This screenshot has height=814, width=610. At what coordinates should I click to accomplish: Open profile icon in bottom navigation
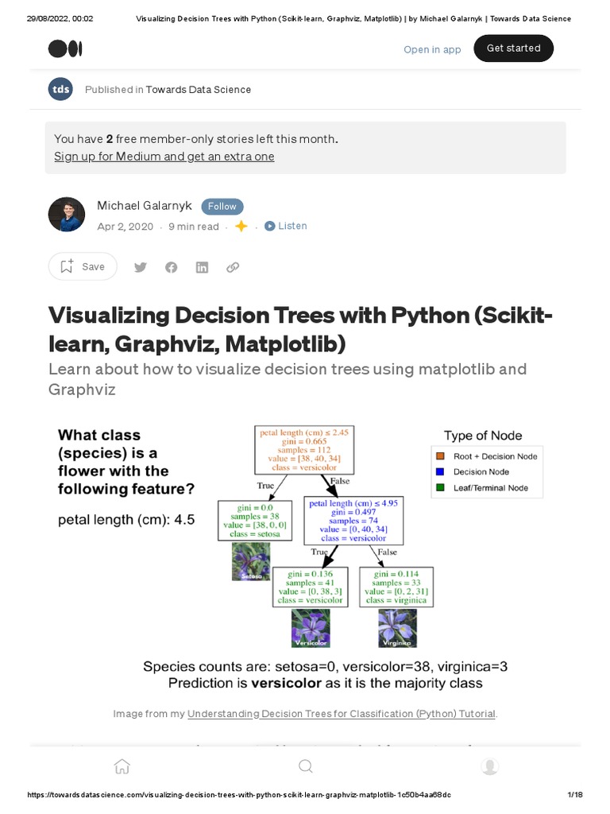coord(489,766)
